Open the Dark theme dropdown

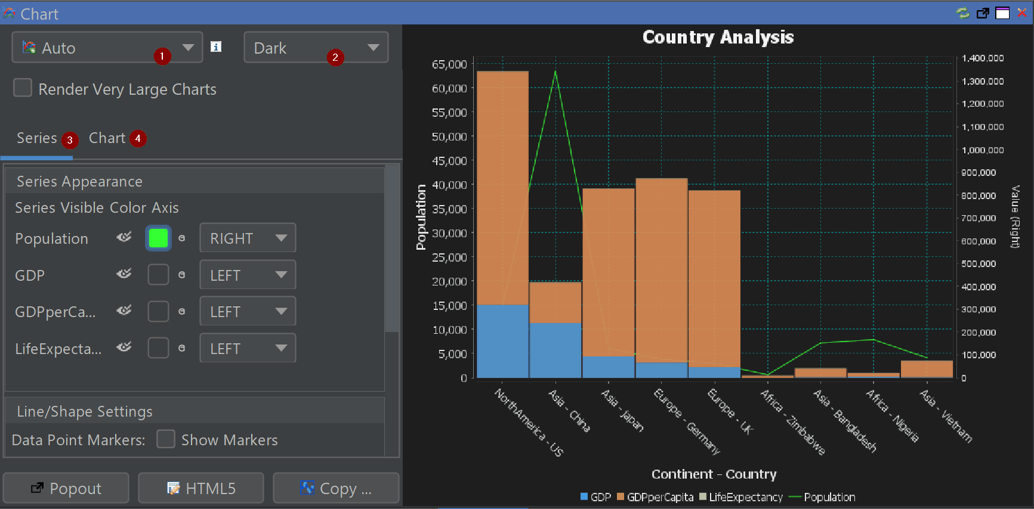click(316, 48)
